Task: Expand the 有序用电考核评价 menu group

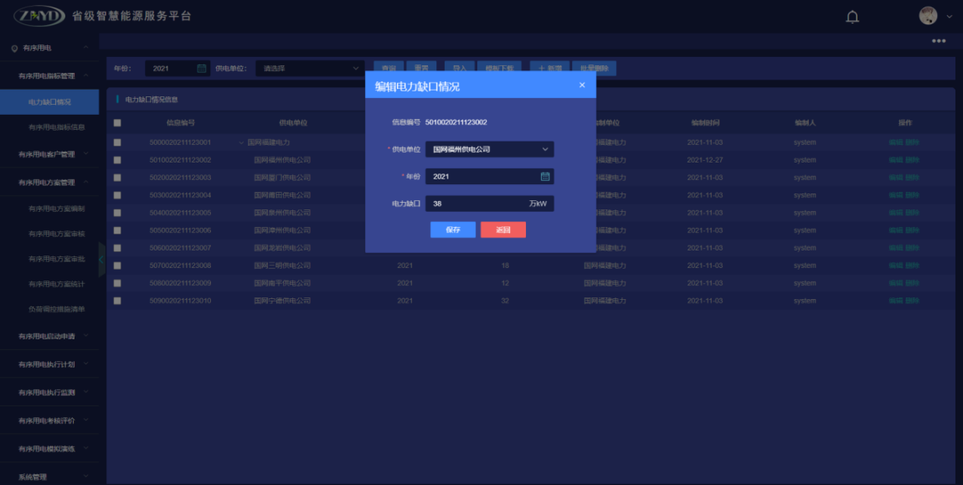Action: tap(86, 421)
